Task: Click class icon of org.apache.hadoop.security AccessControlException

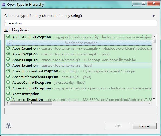Action: tap(8, 37)
